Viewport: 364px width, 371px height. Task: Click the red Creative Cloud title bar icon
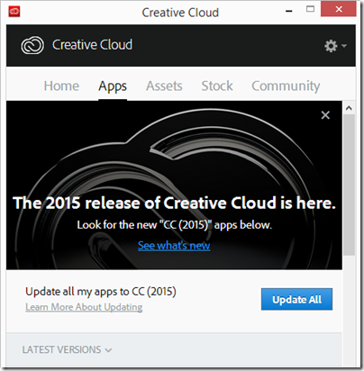tap(14, 12)
